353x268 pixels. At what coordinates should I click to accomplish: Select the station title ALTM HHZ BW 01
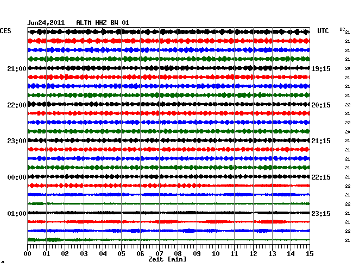[103, 23]
